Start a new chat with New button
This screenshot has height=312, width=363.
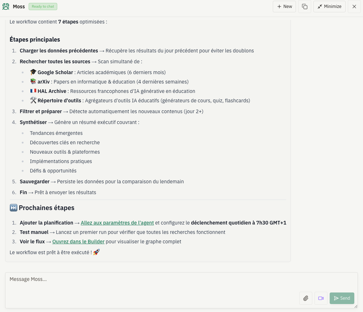tap(284, 7)
